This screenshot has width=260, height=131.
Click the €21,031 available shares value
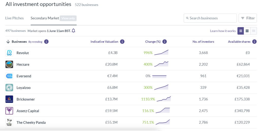coord(243,76)
